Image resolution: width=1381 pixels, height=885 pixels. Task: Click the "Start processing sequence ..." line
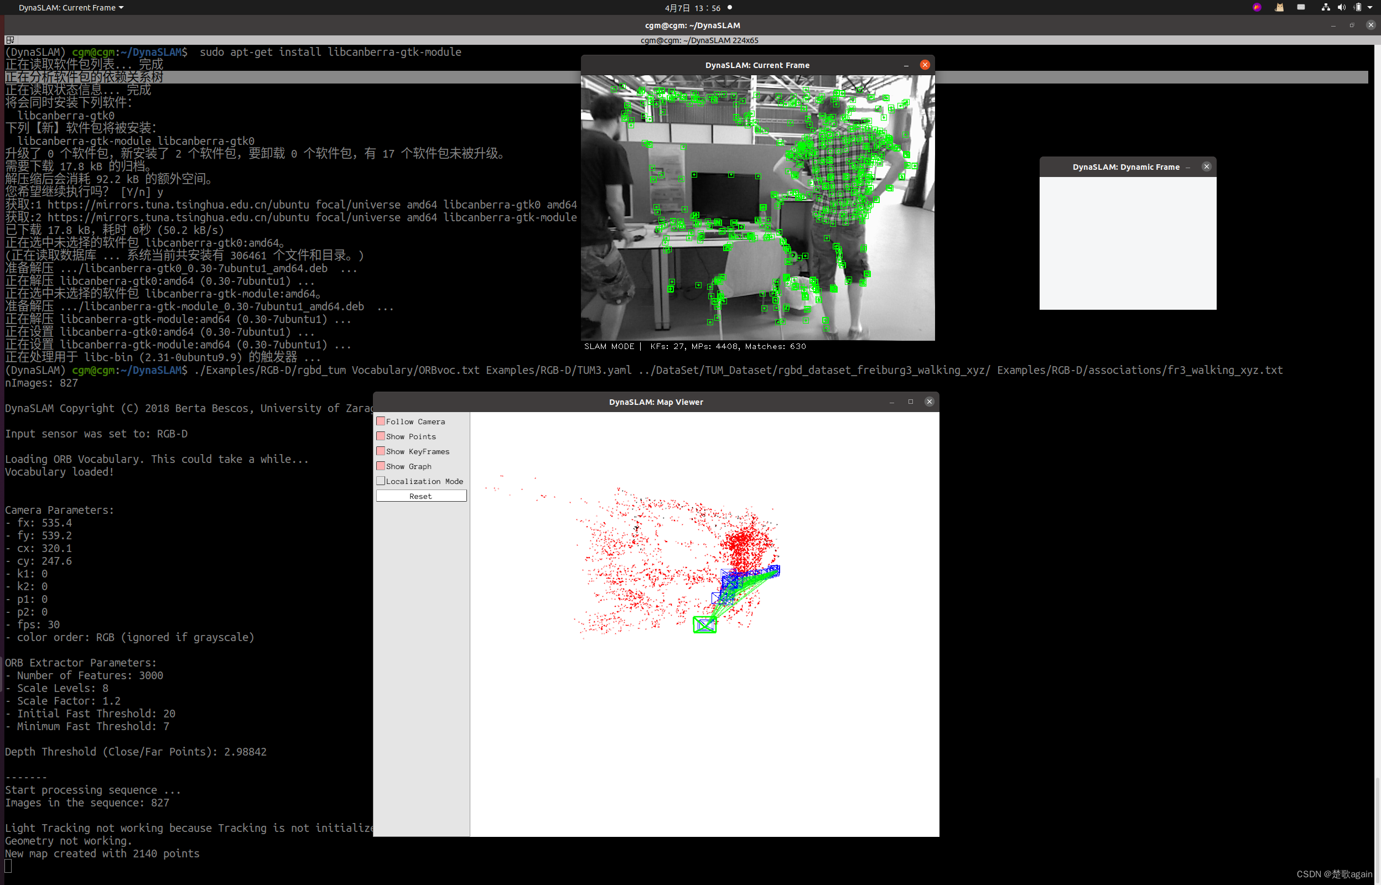(93, 791)
